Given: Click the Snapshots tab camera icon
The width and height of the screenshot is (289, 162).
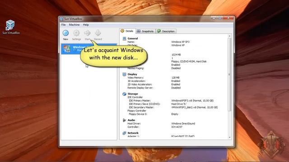Looking at the screenshot, I should coord(139,31).
